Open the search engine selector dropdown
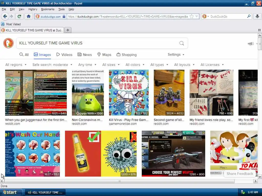262x196 pixels. click(205, 17)
